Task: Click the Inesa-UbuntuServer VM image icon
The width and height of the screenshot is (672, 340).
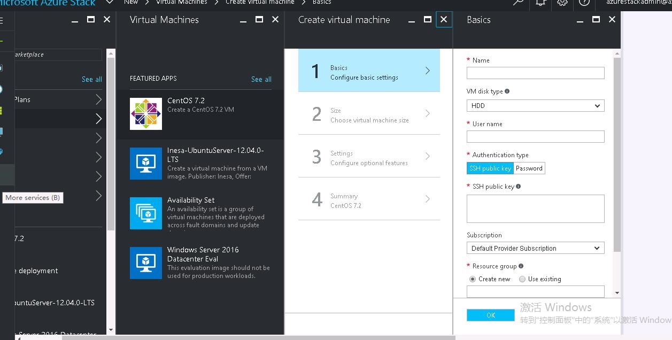Action: tap(146, 164)
